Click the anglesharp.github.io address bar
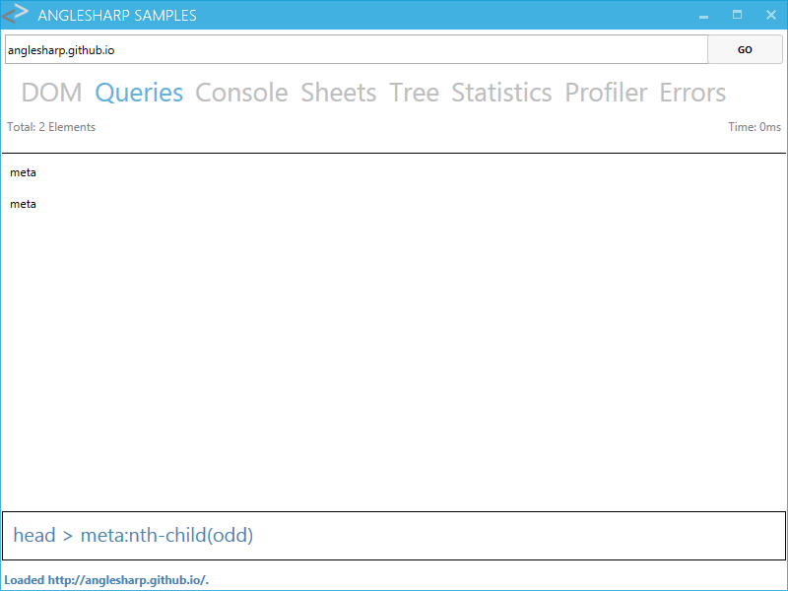The image size is (788, 591). [x=355, y=48]
